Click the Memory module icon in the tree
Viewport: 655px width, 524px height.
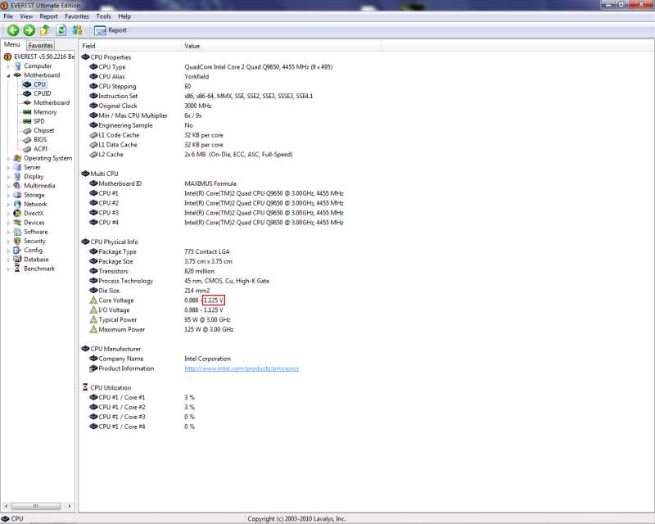pyautogui.click(x=27, y=112)
